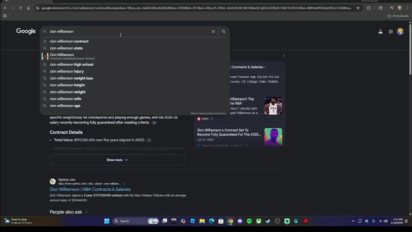
Task: Open sources panel three-dot menu
Action: pyautogui.click(x=284, y=56)
